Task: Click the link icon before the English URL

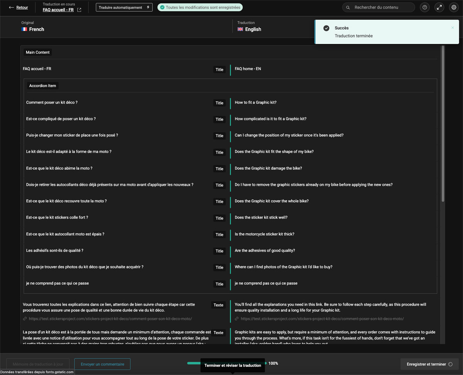Action: click(237, 319)
